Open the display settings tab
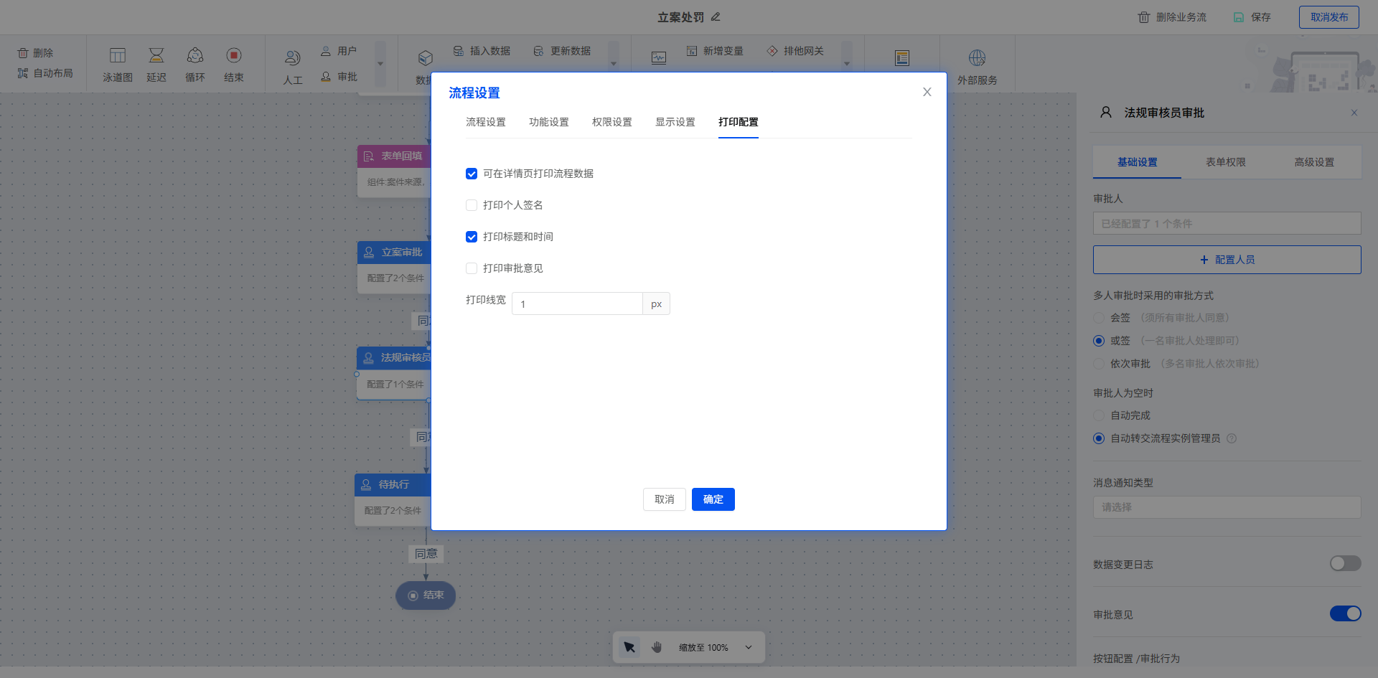The height and width of the screenshot is (678, 1378). tap(675, 122)
